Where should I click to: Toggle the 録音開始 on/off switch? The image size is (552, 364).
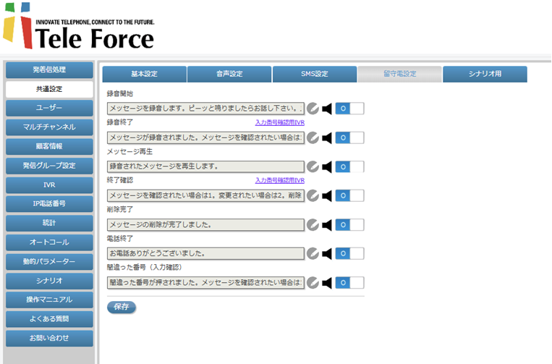349,109
